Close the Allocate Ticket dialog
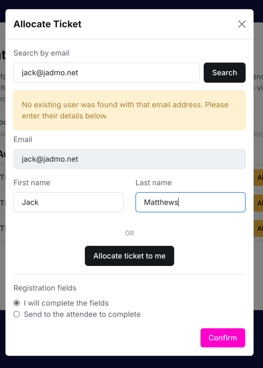263x368 pixels. pyautogui.click(x=242, y=24)
